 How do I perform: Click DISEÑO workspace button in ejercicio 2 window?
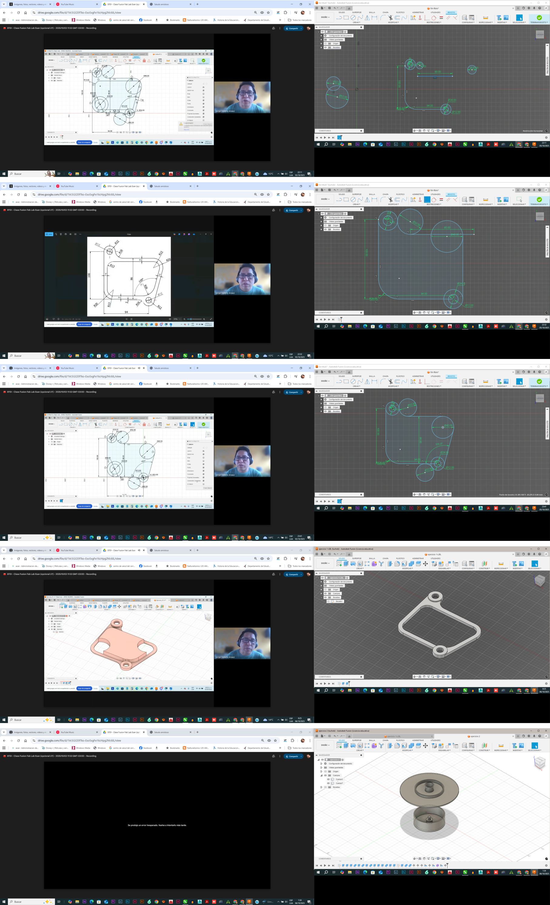(326, 745)
